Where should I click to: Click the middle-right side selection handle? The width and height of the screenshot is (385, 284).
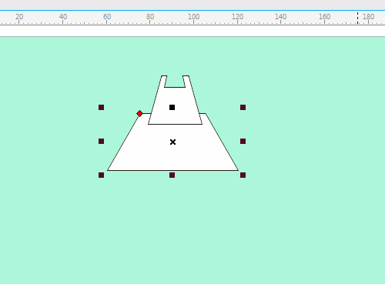[243, 141]
